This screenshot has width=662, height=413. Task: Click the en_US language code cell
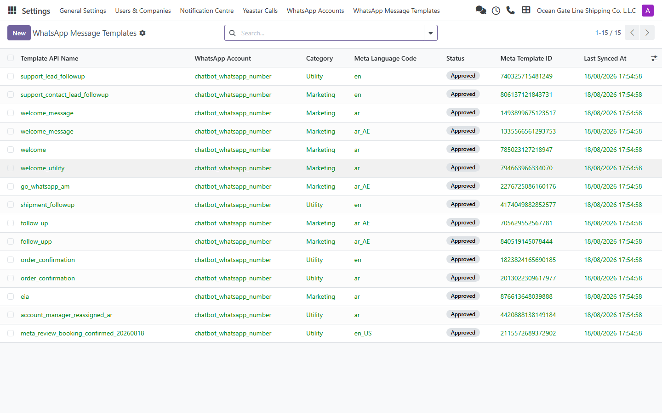click(x=363, y=333)
